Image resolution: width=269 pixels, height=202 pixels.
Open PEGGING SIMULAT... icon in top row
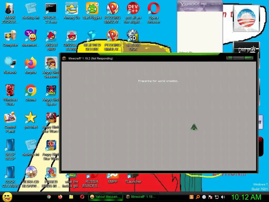pos(112,13)
